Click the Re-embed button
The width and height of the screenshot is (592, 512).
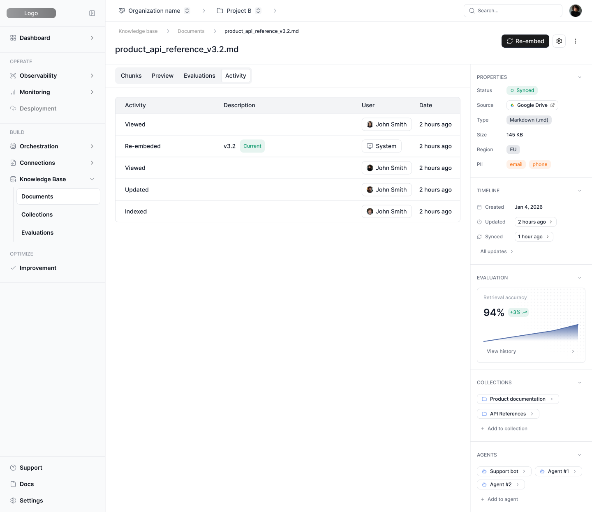(x=525, y=41)
